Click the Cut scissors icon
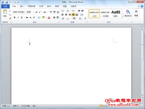 point(10,11)
